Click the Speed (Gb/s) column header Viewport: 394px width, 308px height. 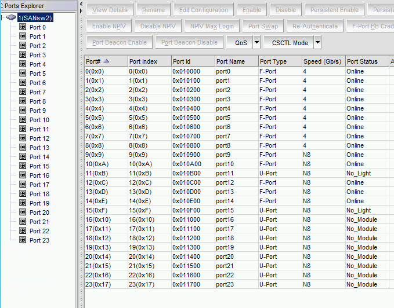pyautogui.click(x=323, y=61)
